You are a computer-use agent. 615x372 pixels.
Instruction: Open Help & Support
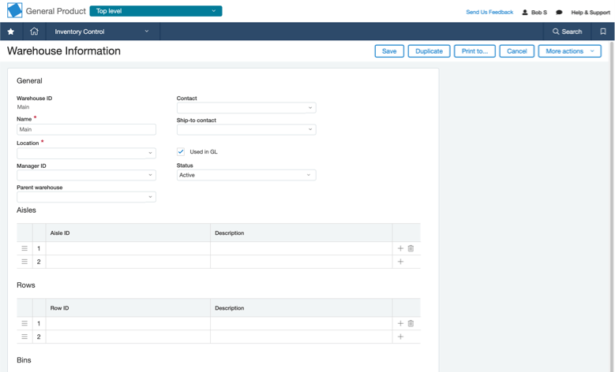click(591, 12)
